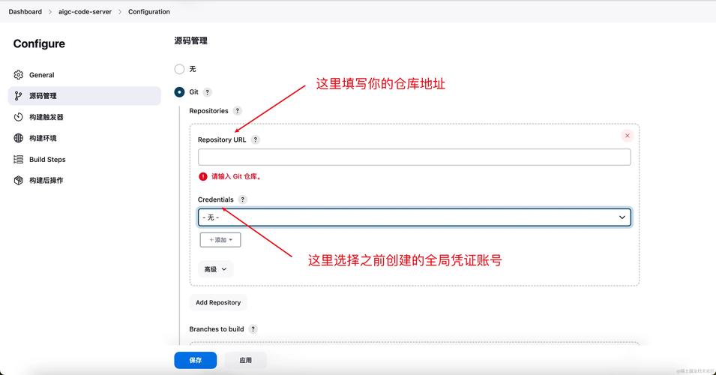This screenshot has height=375, width=716.
Task: Select the Git radio button
Action: pyautogui.click(x=179, y=91)
